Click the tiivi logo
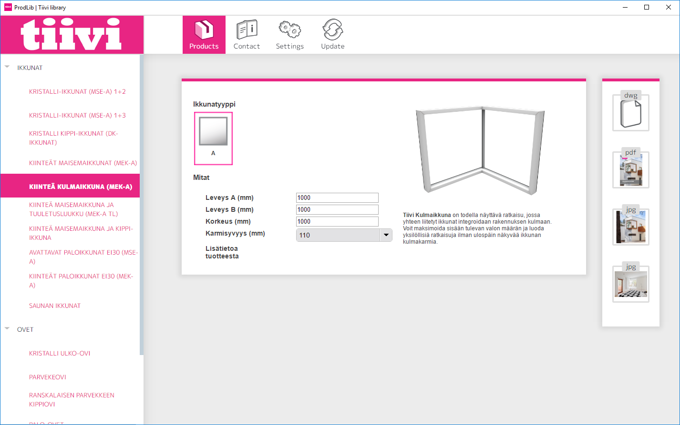 [x=72, y=35]
